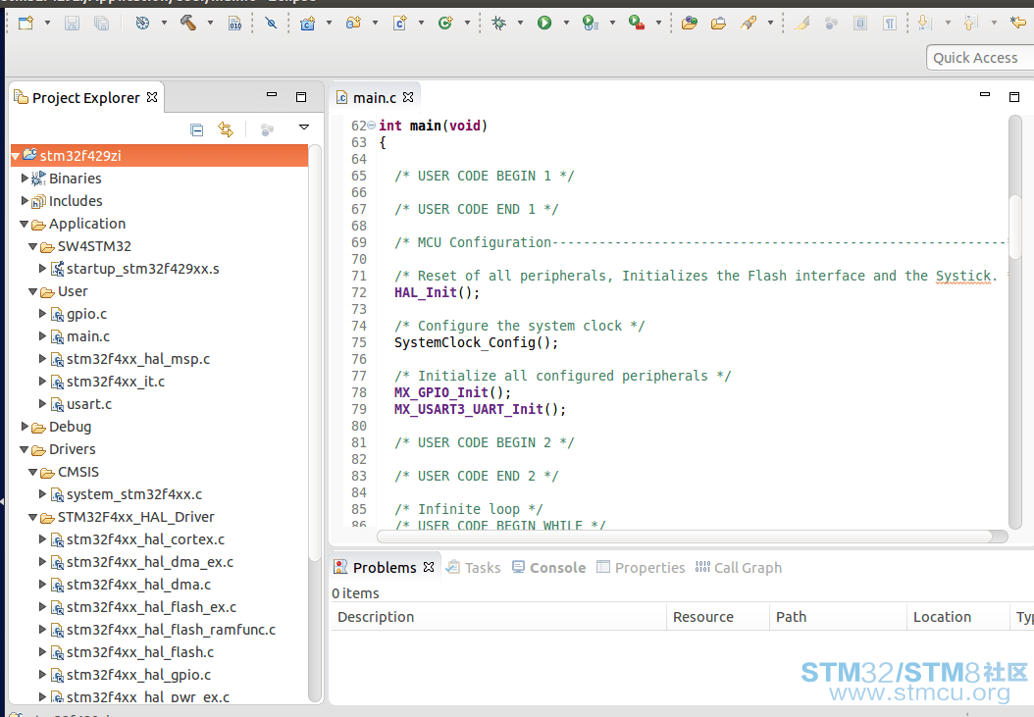
Task: Launch the debugger with the bug icon
Action: click(x=500, y=21)
